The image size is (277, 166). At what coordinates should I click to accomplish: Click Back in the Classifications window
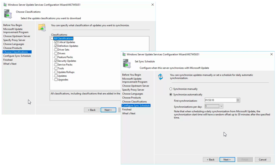coord(92,110)
